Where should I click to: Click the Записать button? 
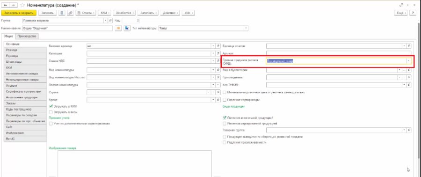tap(48, 13)
